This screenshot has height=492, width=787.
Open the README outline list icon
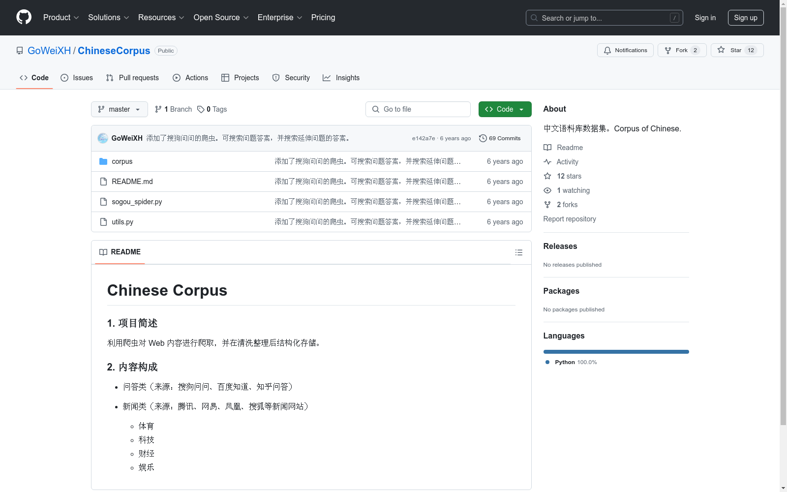(519, 252)
